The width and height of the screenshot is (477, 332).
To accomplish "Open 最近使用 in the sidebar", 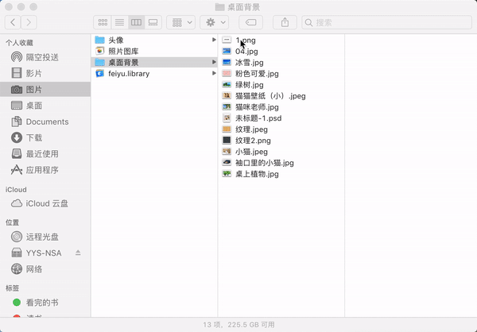I will (x=45, y=154).
